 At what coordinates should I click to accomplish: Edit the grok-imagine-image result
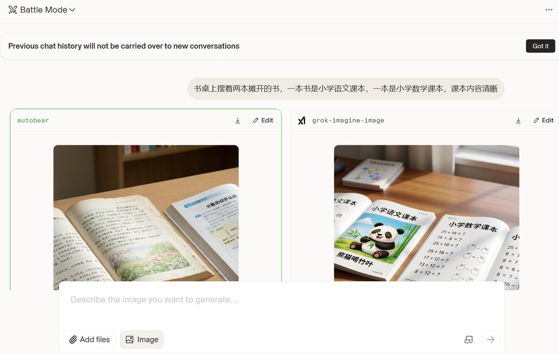tap(543, 121)
